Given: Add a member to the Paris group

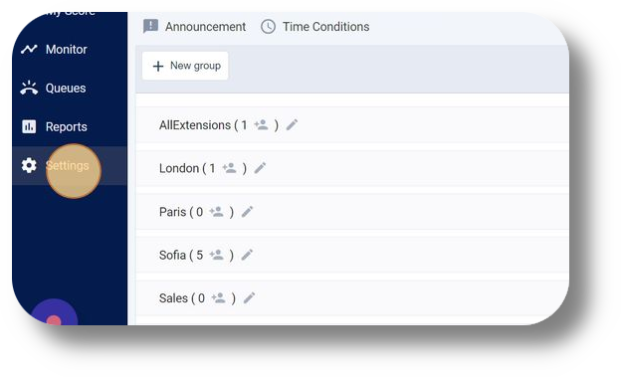Looking at the screenshot, I should pos(217,212).
